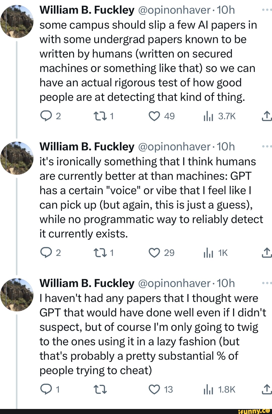The width and height of the screenshot is (272, 414).
Task: View analytics of the 3.7K views tweet
Action: pos(208,116)
